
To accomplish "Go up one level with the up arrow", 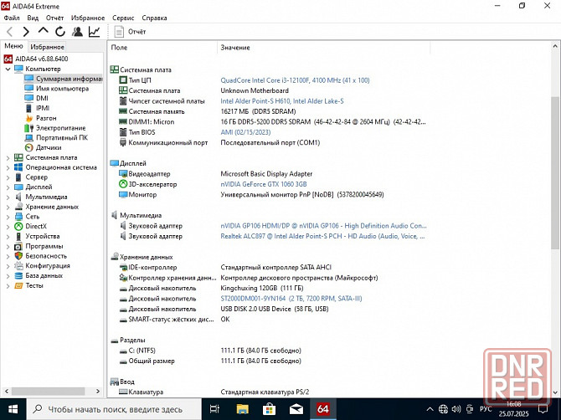I will click(44, 31).
